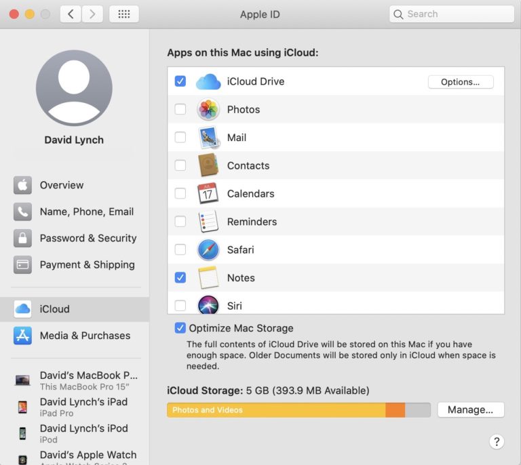Click the card icon beside Payment & Shipping
Image resolution: width=521 pixels, height=465 pixels.
pos(22,264)
